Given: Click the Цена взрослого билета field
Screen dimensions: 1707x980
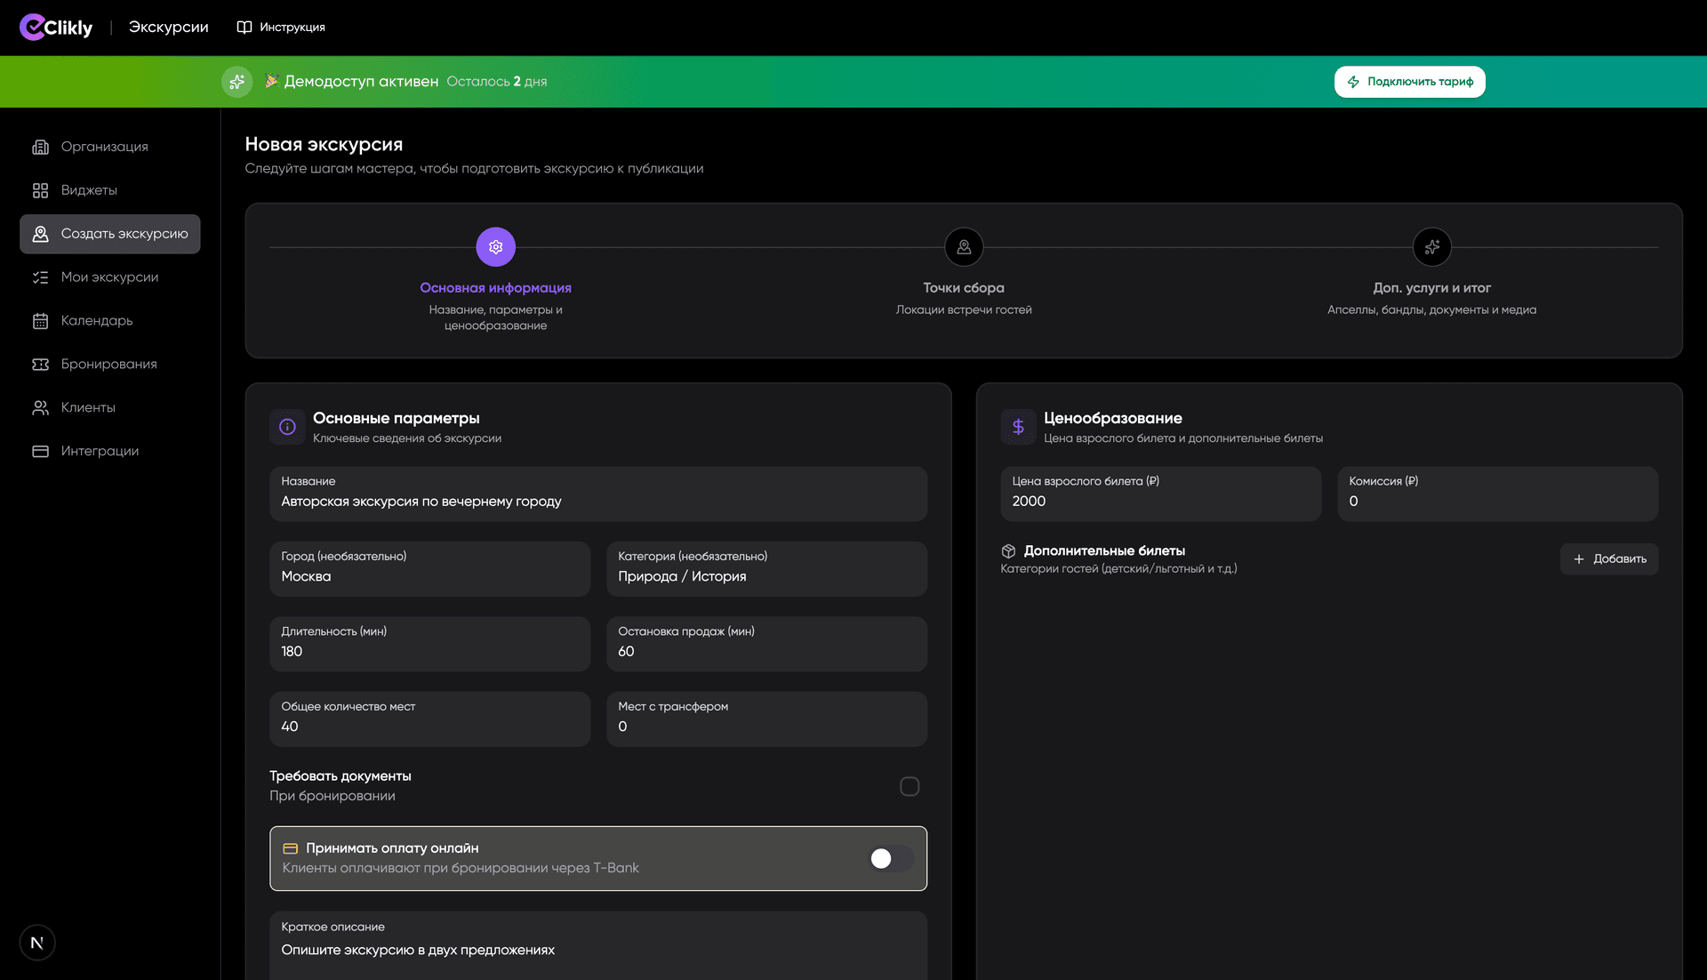Looking at the screenshot, I should pos(1160,494).
